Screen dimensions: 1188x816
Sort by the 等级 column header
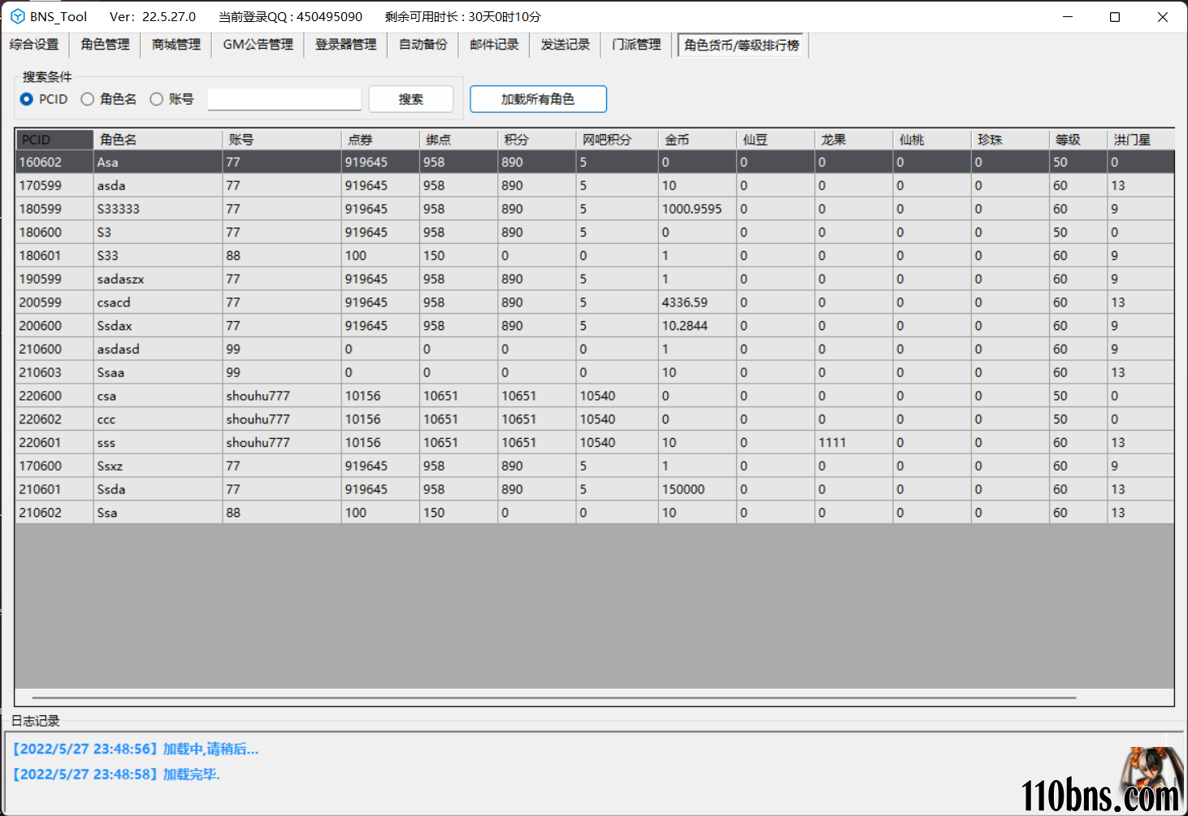point(1078,140)
